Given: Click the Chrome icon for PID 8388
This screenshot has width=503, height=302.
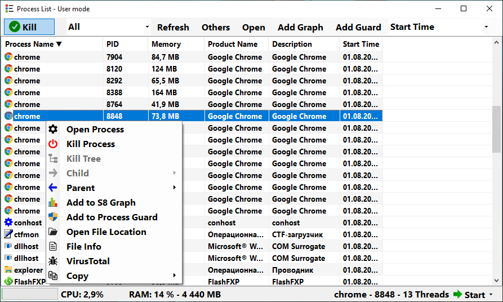Looking at the screenshot, I should pos(8,92).
